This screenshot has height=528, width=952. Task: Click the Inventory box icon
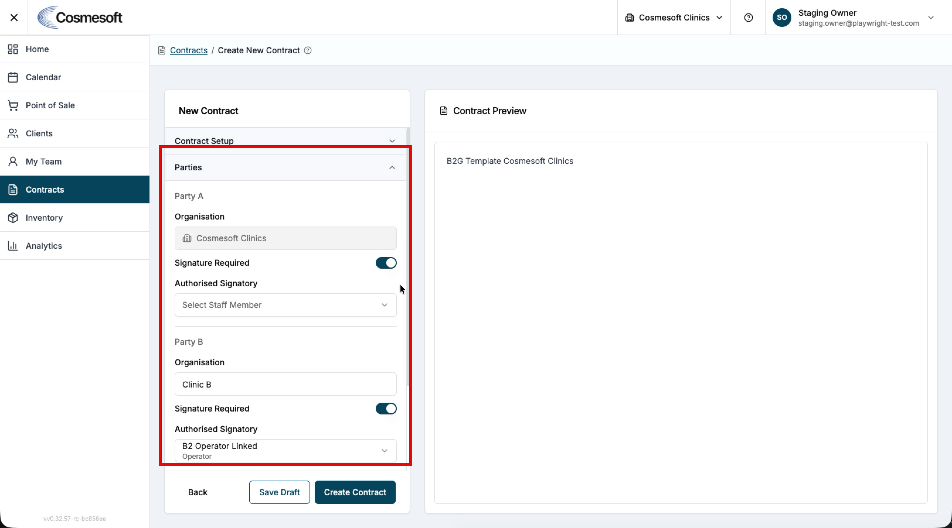click(x=13, y=218)
